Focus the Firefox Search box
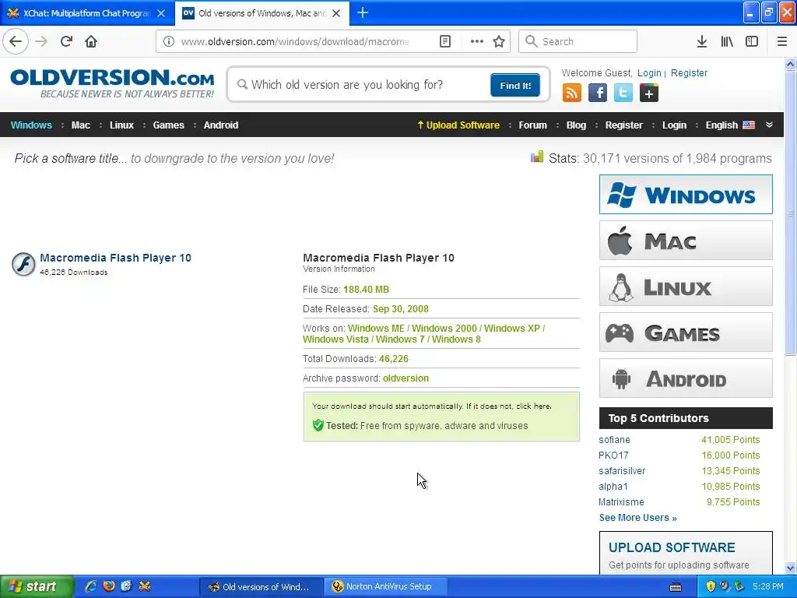This screenshot has height=598, width=797. (578, 41)
